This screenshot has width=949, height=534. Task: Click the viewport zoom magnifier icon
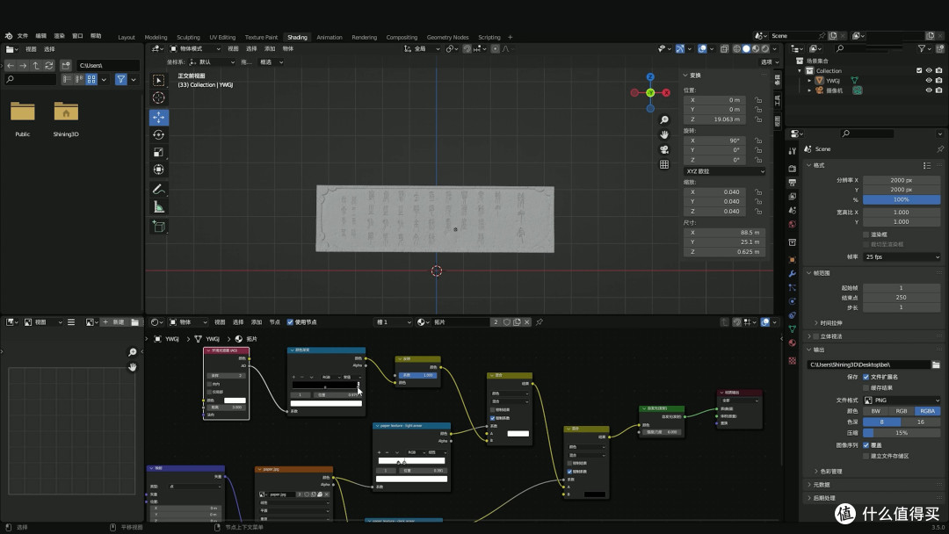664,119
